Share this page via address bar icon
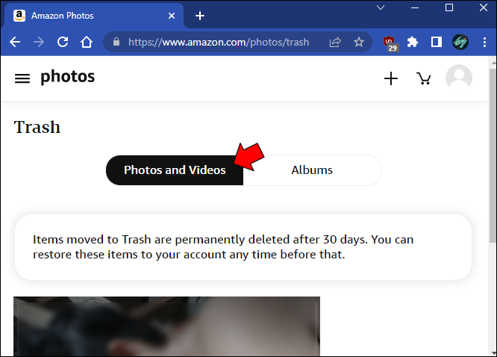 tap(335, 42)
